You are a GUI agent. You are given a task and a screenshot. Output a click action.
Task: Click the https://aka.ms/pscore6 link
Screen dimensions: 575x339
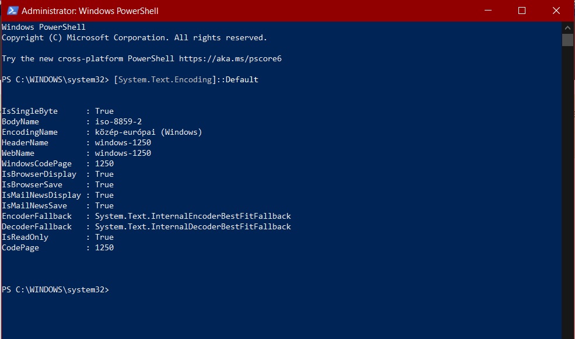(230, 59)
